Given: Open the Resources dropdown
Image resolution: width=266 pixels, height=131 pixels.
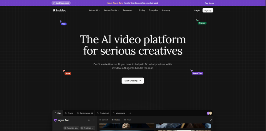Looking at the screenshot, I should 129,10.
